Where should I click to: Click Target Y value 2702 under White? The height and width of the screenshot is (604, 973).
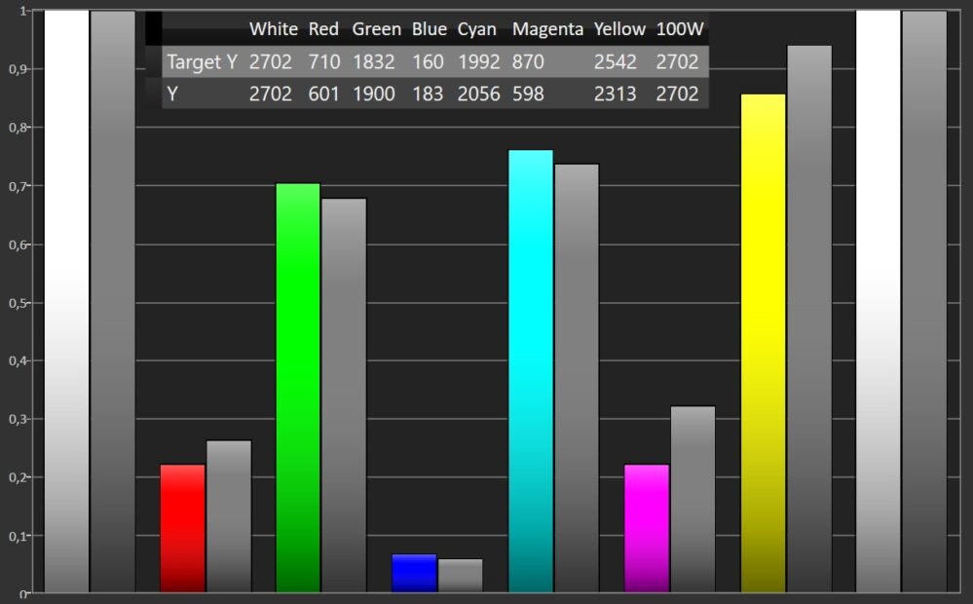tap(271, 61)
